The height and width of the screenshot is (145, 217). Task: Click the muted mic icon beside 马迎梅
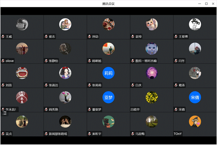[133, 134]
